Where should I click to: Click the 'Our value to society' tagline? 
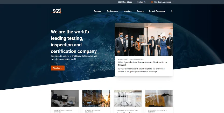(x=74, y=58)
